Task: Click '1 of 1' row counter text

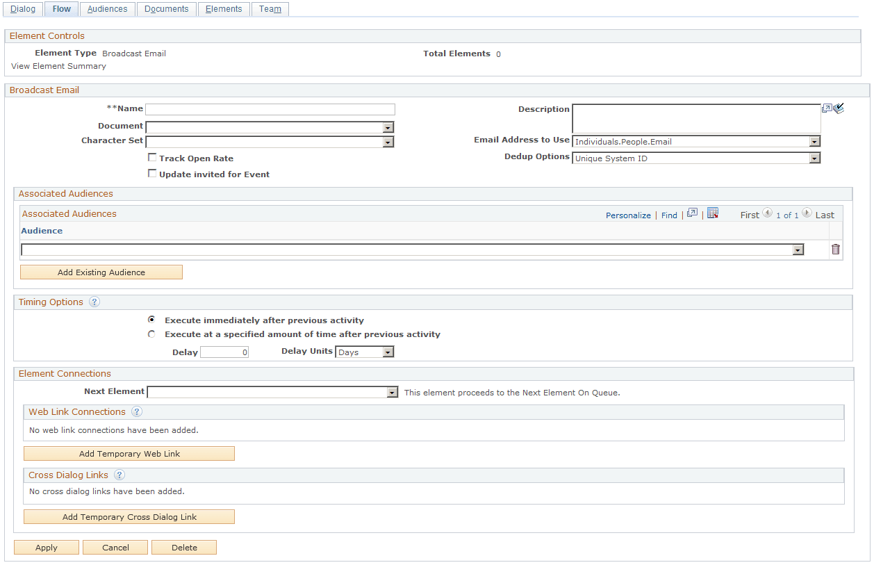Action: (x=787, y=215)
